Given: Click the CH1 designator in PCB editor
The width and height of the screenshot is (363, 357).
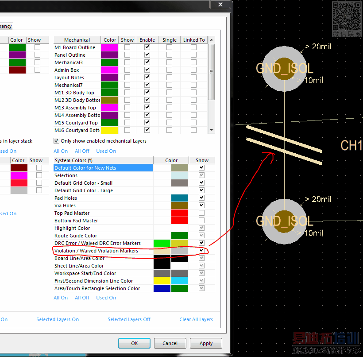Looking at the screenshot, I should [x=351, y=146].
